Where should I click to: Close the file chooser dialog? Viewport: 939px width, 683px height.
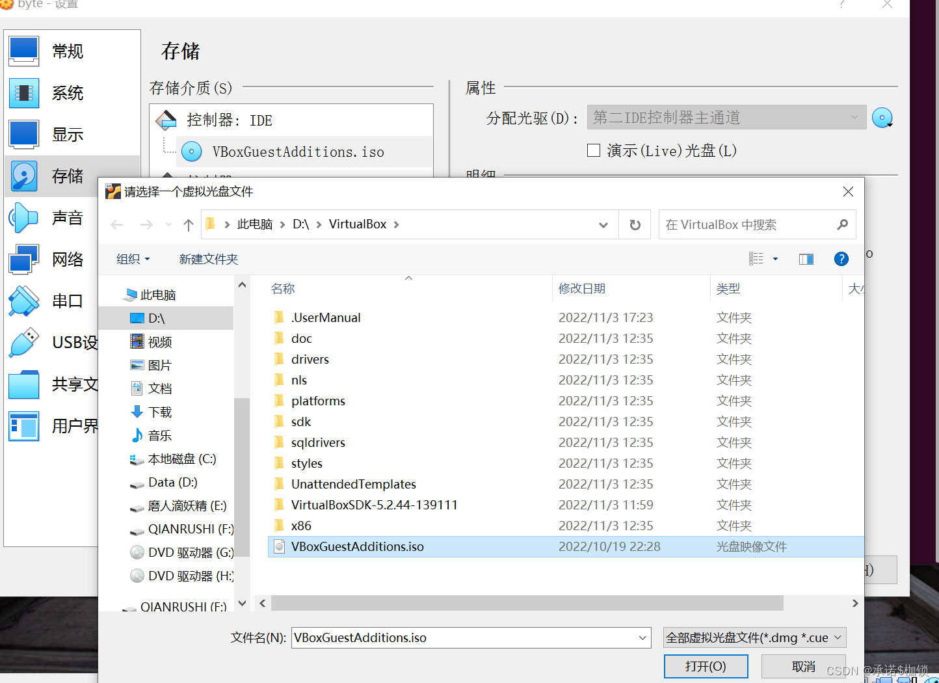tap(848, 191)
